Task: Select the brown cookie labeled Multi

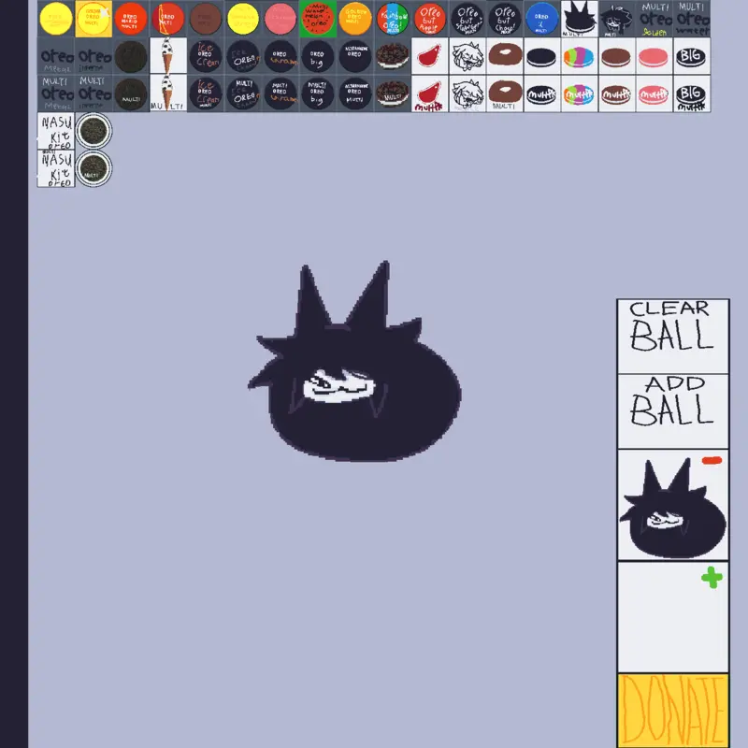Action: (x=617, y=94)
